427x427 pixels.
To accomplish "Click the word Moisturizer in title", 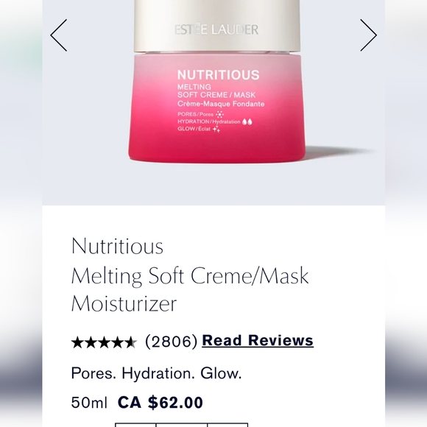I will tap(124, 303).
